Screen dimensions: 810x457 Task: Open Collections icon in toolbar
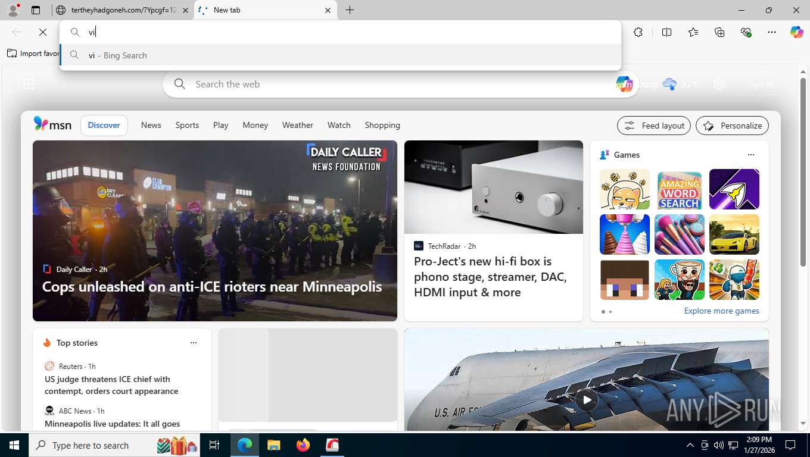pos(719,32)
